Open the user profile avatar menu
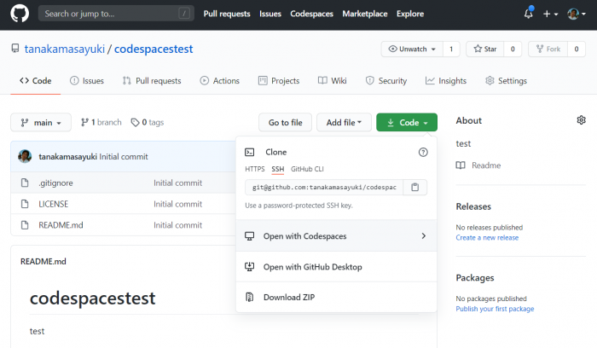 577,14
